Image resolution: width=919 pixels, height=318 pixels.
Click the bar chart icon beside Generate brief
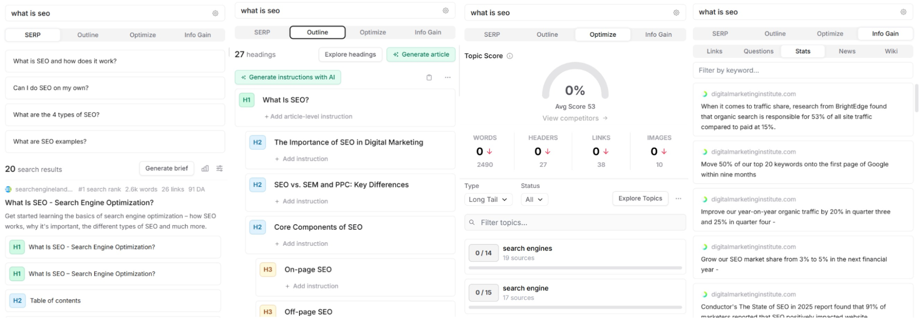[x=205, y=169]
